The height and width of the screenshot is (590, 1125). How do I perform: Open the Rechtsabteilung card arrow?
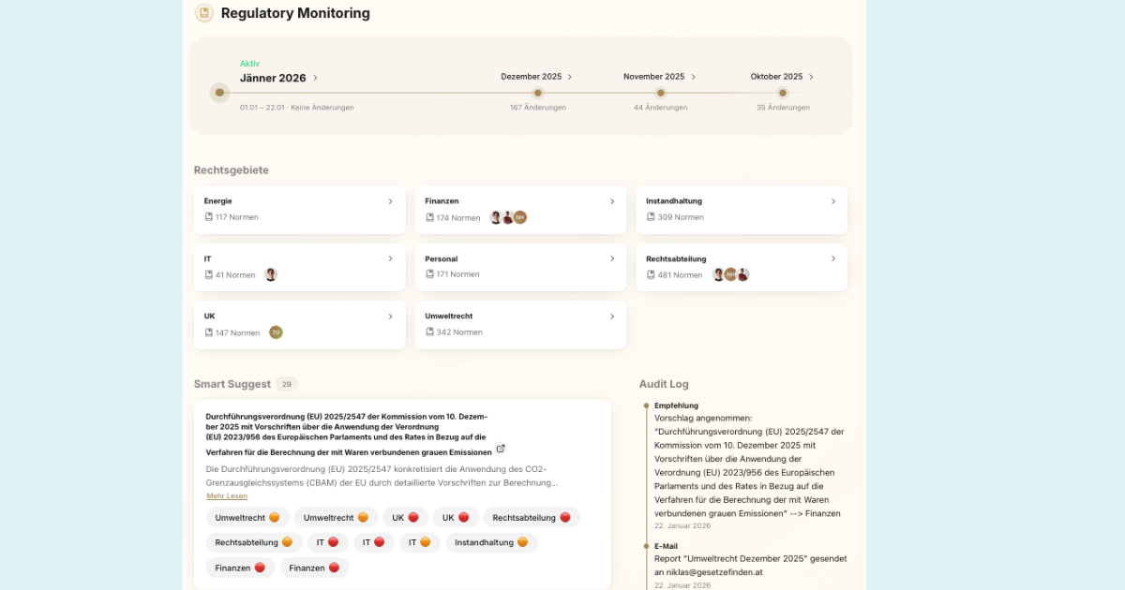click(833, 258)
